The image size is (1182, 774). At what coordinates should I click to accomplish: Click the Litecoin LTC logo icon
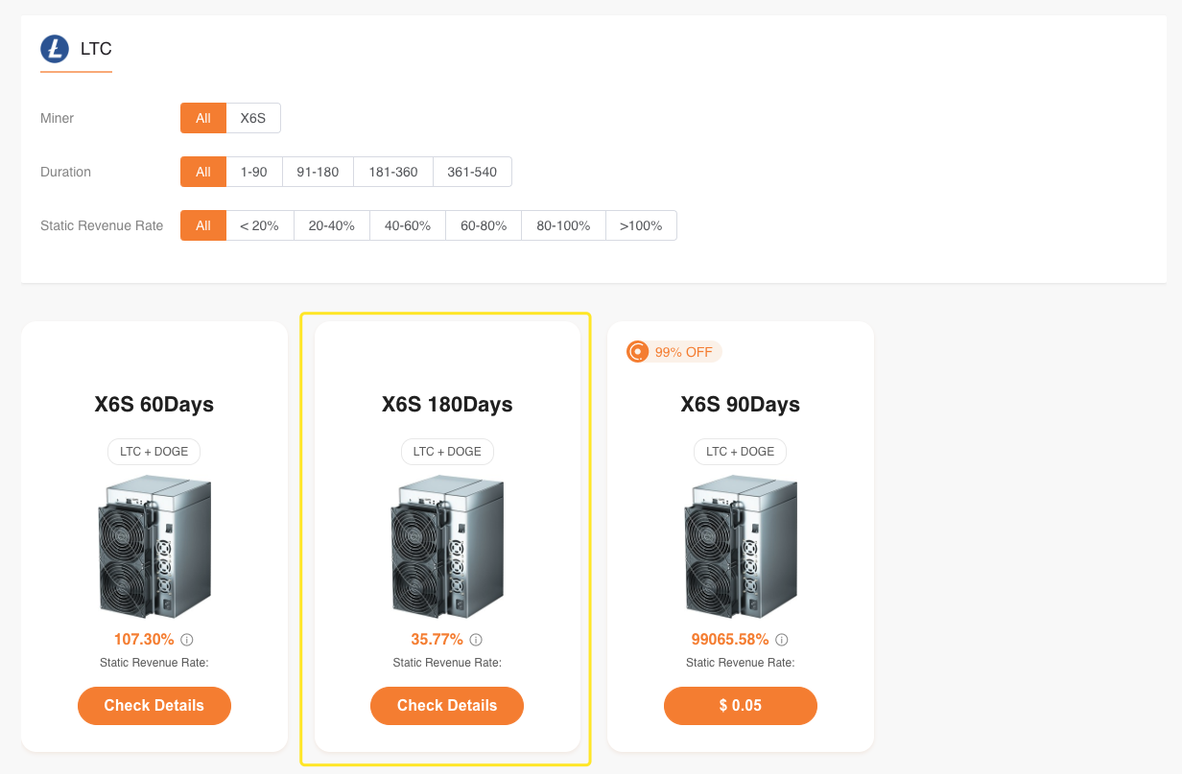(55, 49)
